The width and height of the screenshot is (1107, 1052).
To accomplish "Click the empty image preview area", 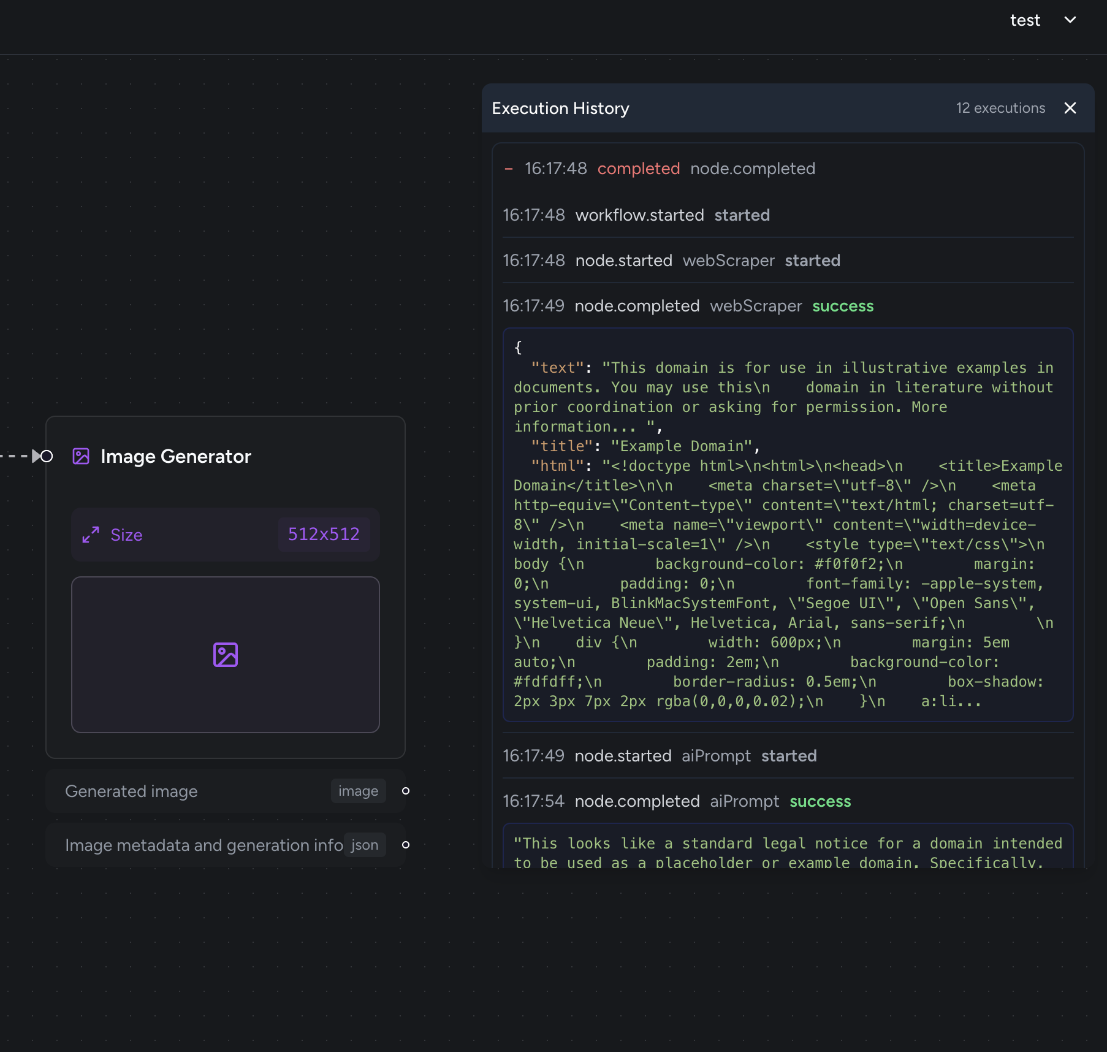I will (226, 655).
